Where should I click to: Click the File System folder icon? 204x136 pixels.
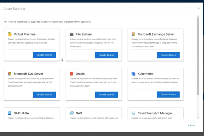tap(71, 34)
